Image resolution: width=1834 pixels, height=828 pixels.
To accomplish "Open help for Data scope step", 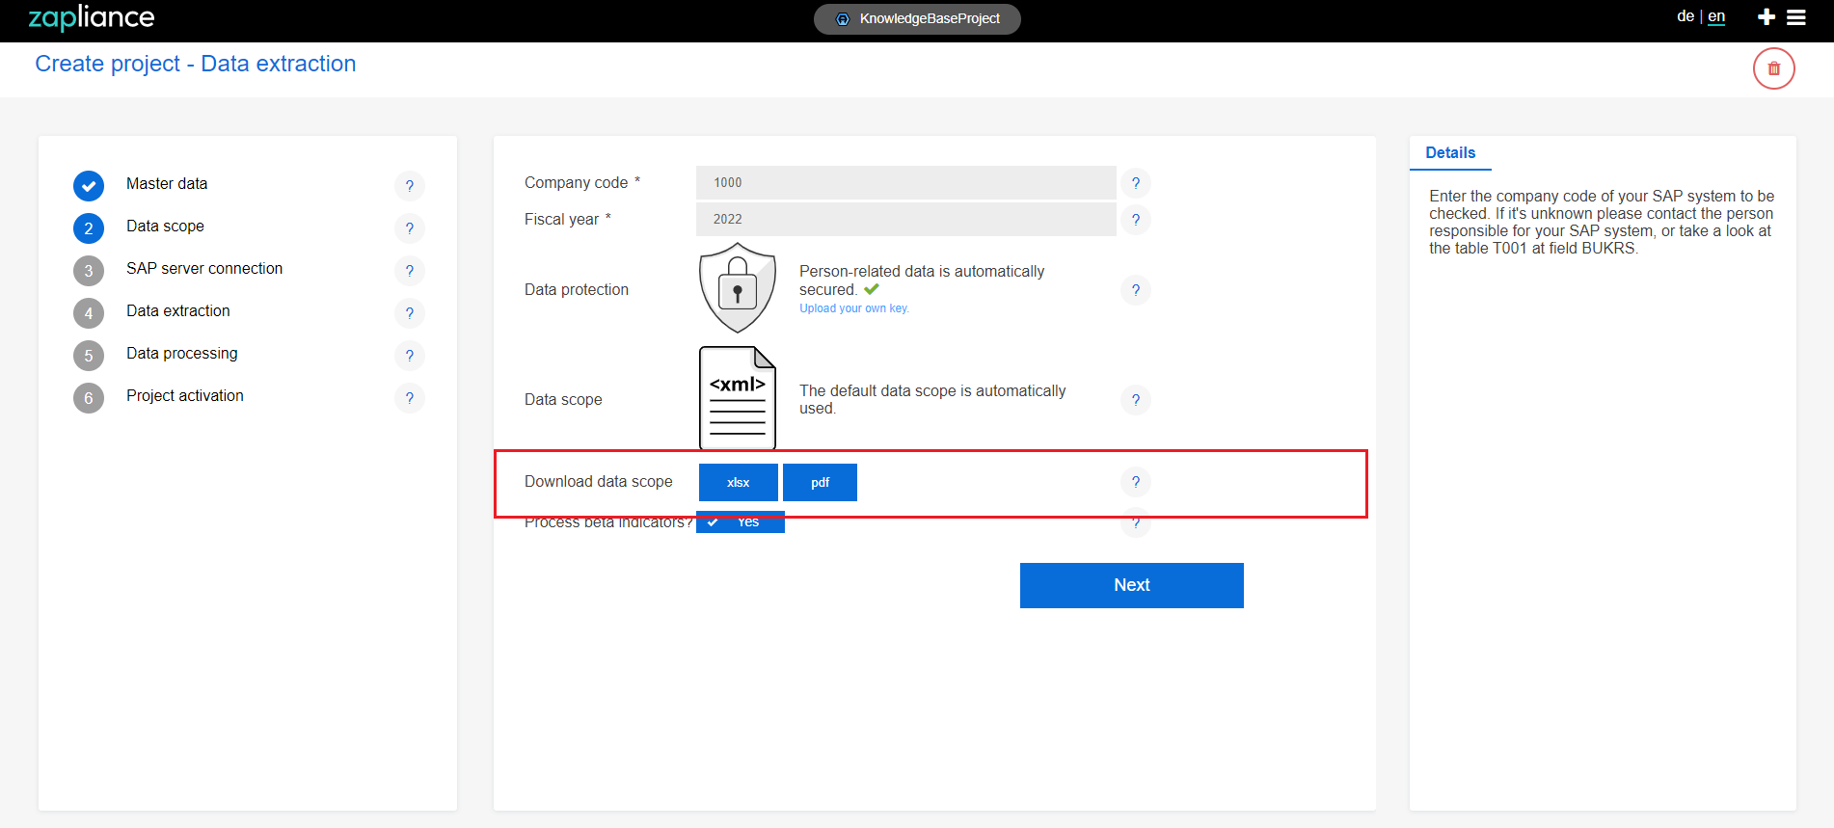I will click(410, 228).
